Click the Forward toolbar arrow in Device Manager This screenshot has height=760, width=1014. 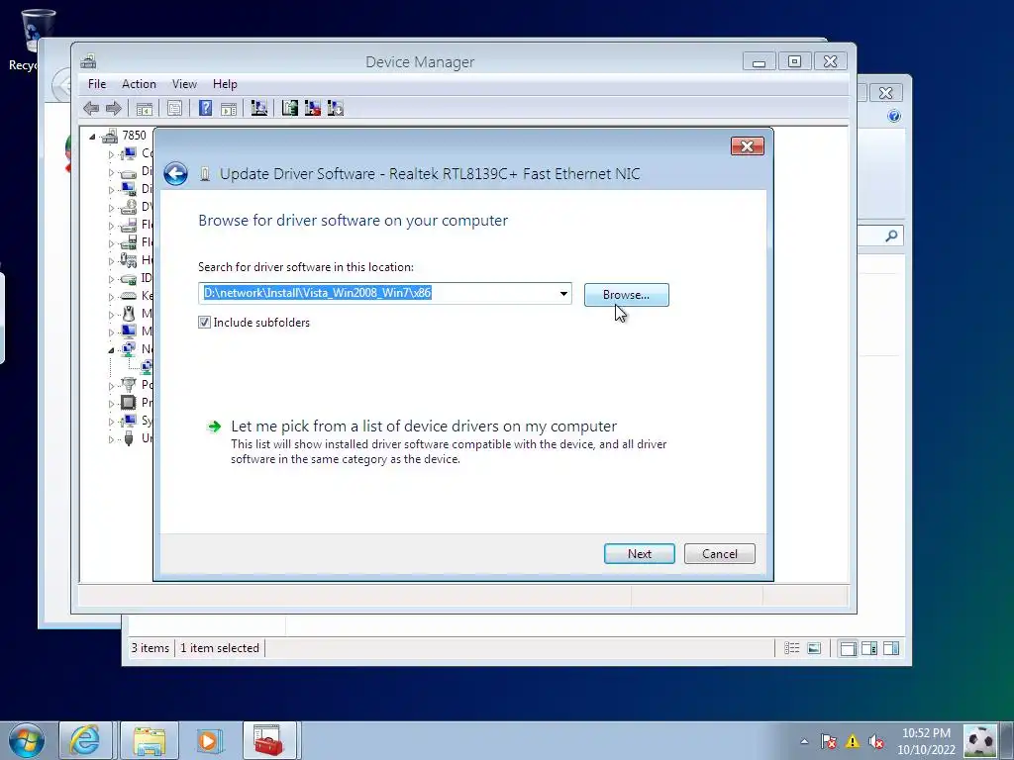pos(113,108)
